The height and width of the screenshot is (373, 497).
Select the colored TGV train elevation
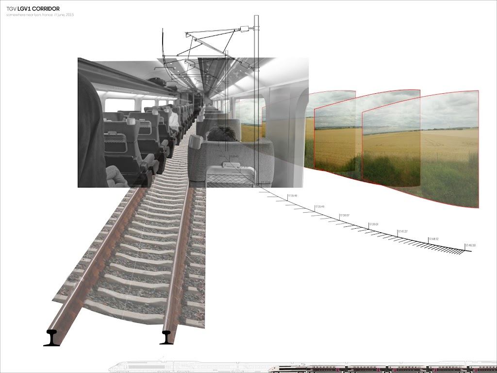pos(388,368)
